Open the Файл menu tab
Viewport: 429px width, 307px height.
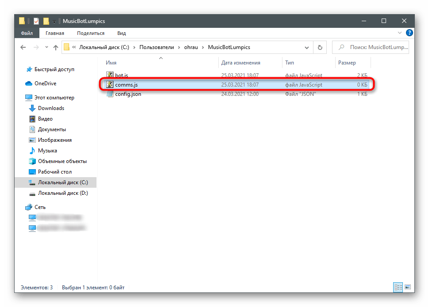(x=27, y=33)
